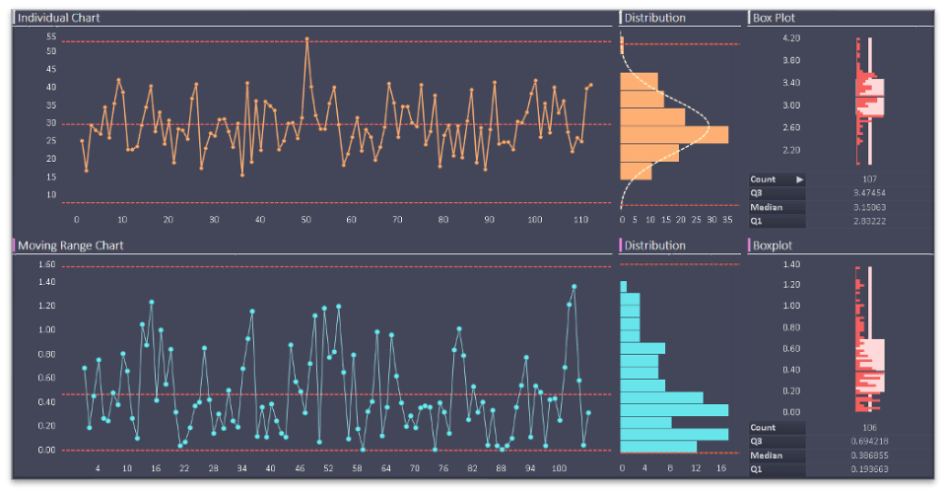Click the Q1 value 0.193663

click(x=869, y=469)
